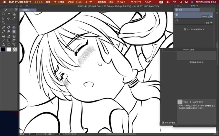The width and height of the screenshot is (219, 136).
Task: Select the selection pen tool under Lasso
Action: (x=4, y=22)
